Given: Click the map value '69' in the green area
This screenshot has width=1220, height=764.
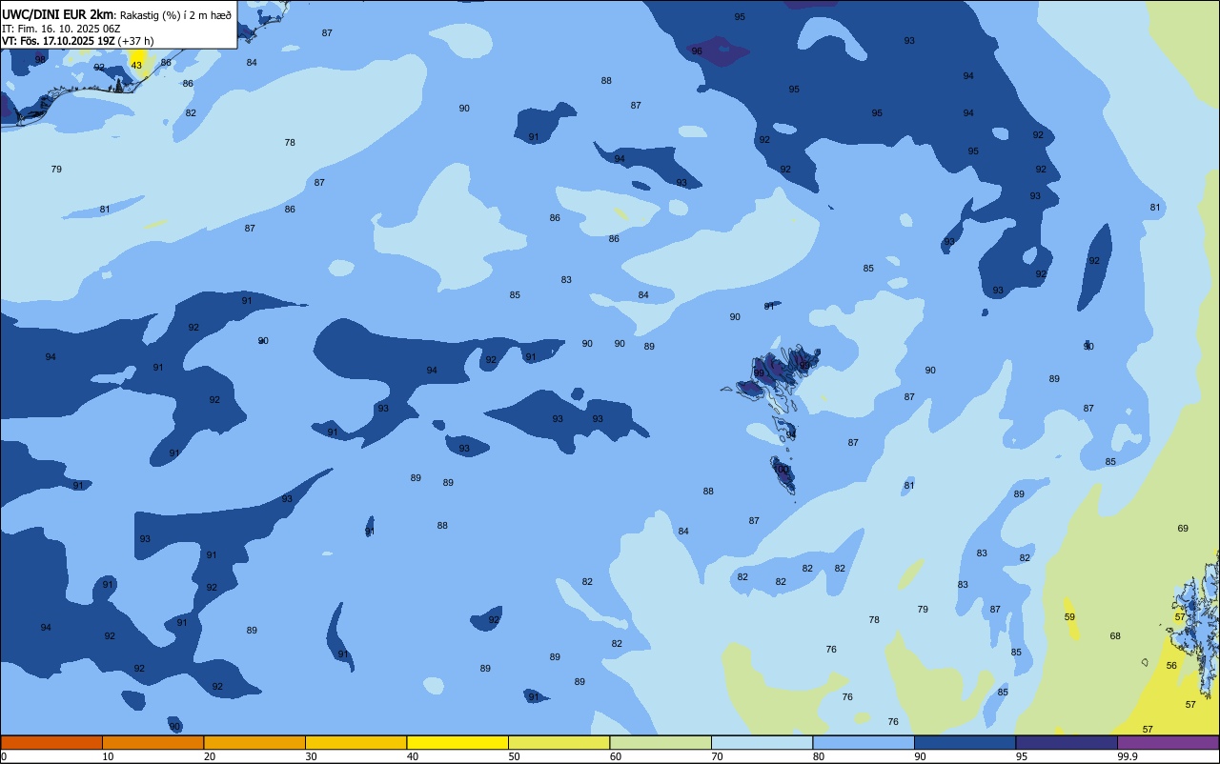Looking at the screenshot, I should pyautogui.click(x=1183, y=528).
